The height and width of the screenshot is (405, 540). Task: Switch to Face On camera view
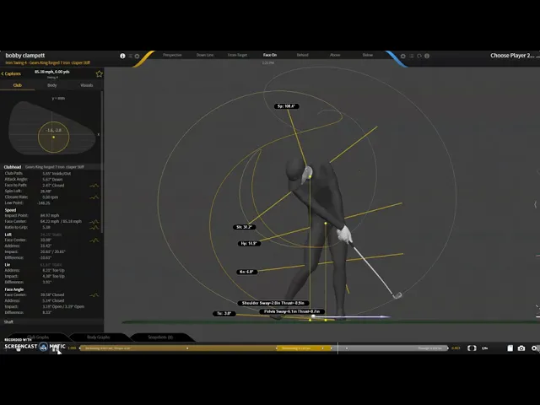270,55
